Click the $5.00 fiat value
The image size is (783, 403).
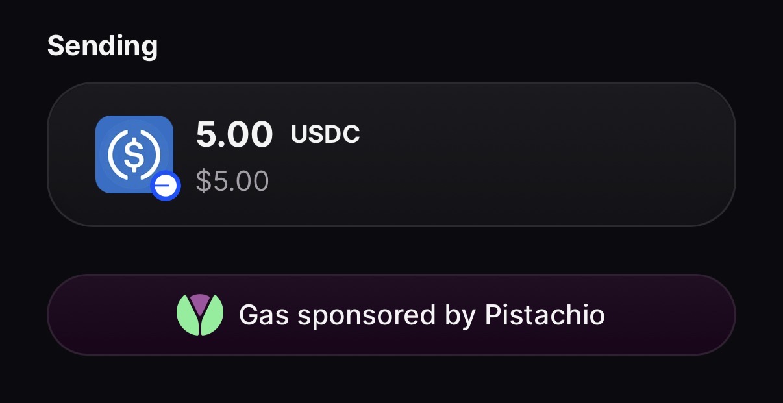pos(232,181)
